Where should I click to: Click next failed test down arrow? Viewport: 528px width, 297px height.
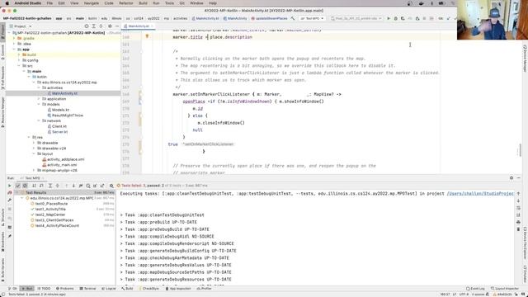coord(73,186)
